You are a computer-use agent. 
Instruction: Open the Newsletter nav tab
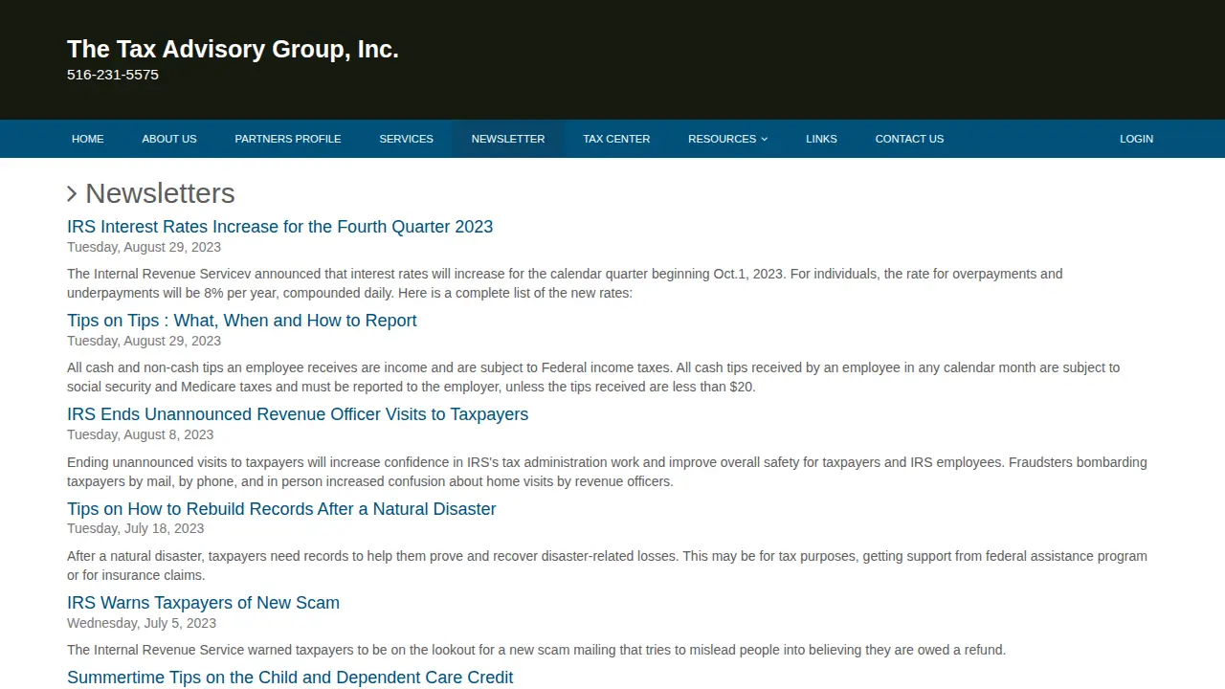[x=508, y=139]
